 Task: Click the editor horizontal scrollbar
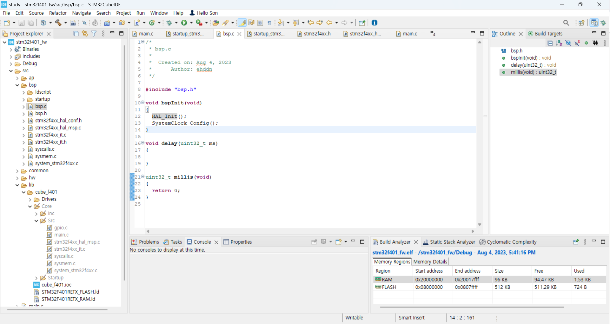coord(310,231)
